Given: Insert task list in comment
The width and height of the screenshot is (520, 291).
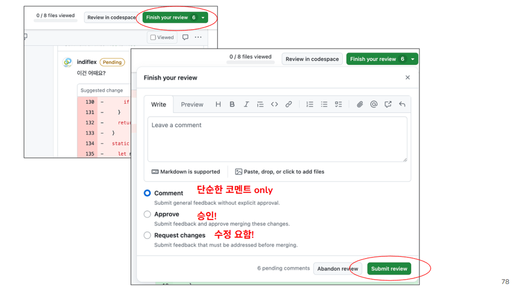Looking at the screenshot, I should (x=338, y=104).
